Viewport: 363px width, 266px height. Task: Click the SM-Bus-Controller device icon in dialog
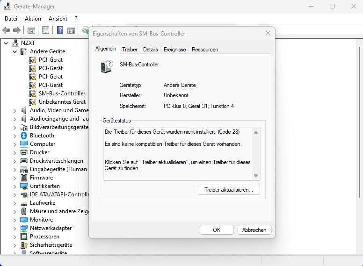(x=107, y=66)
